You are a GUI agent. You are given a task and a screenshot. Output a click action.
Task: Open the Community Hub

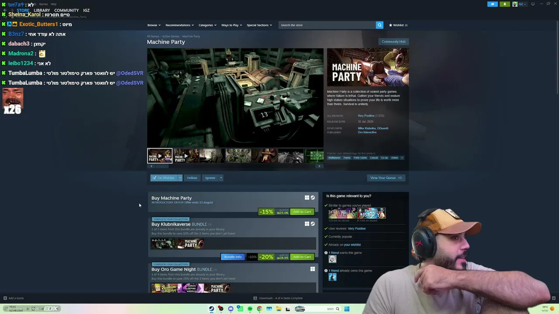393,42
